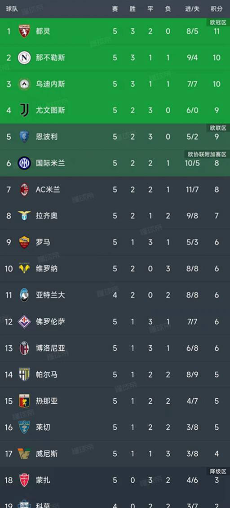Click the 欧冠区 zone label
Screen dimensions: 230x508
coord(218,22)
